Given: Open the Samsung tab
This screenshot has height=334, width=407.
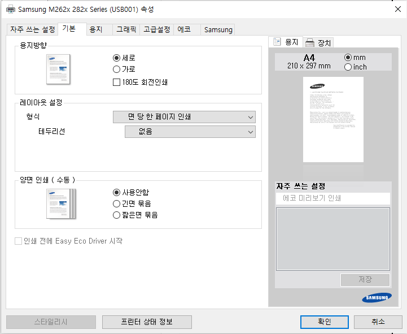Looking at the screenshot, I should click(218, 29).
